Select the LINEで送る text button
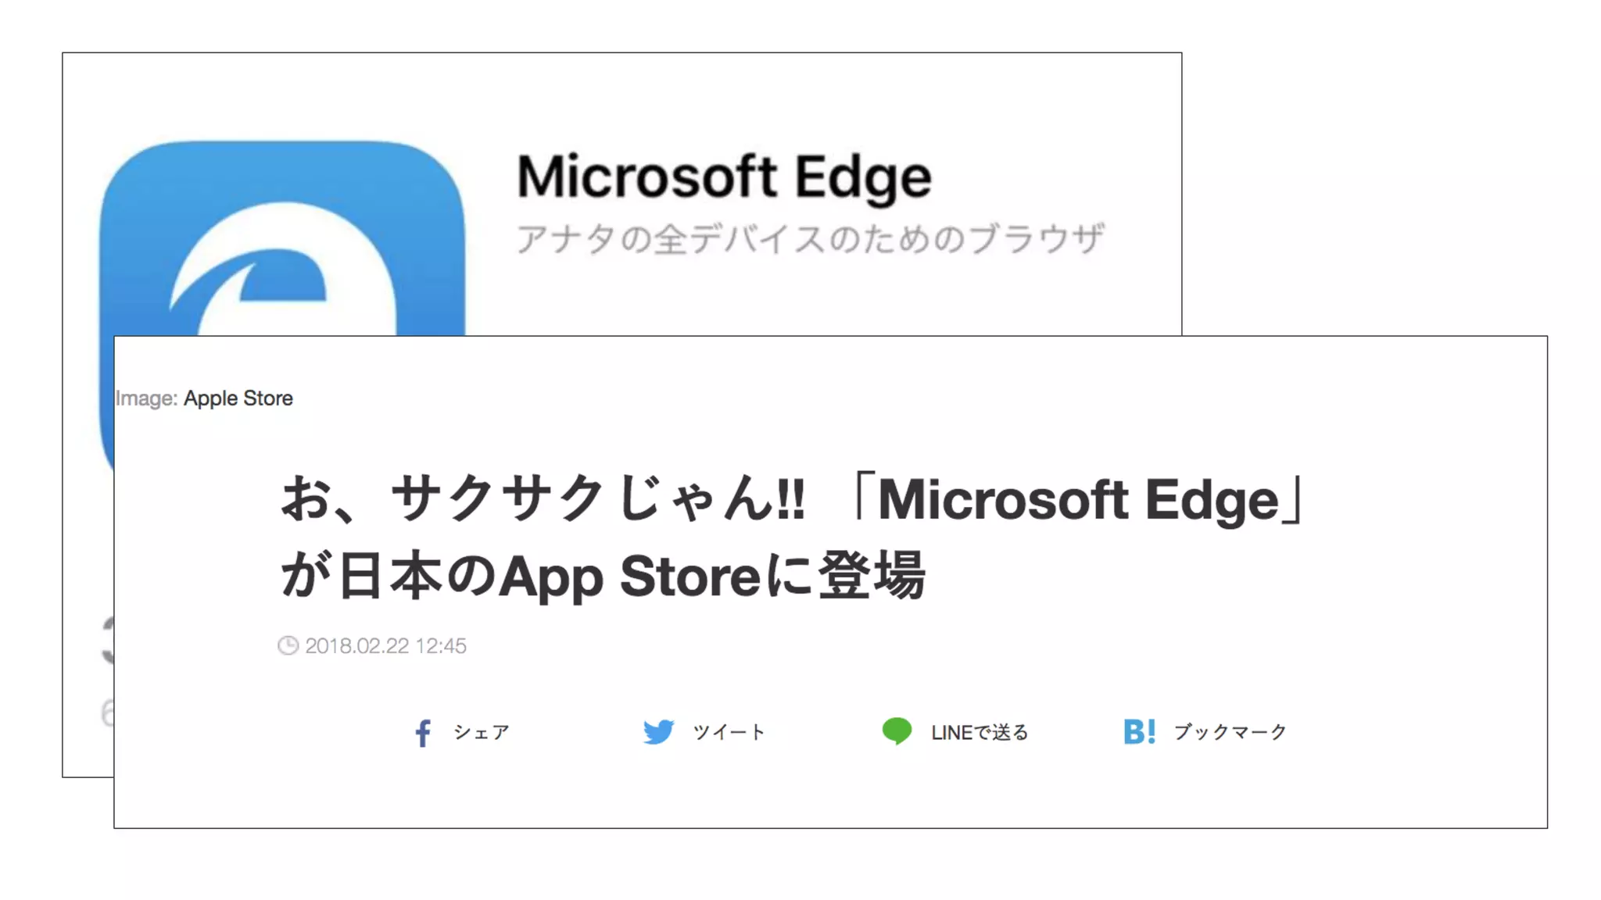 [980, 733]
